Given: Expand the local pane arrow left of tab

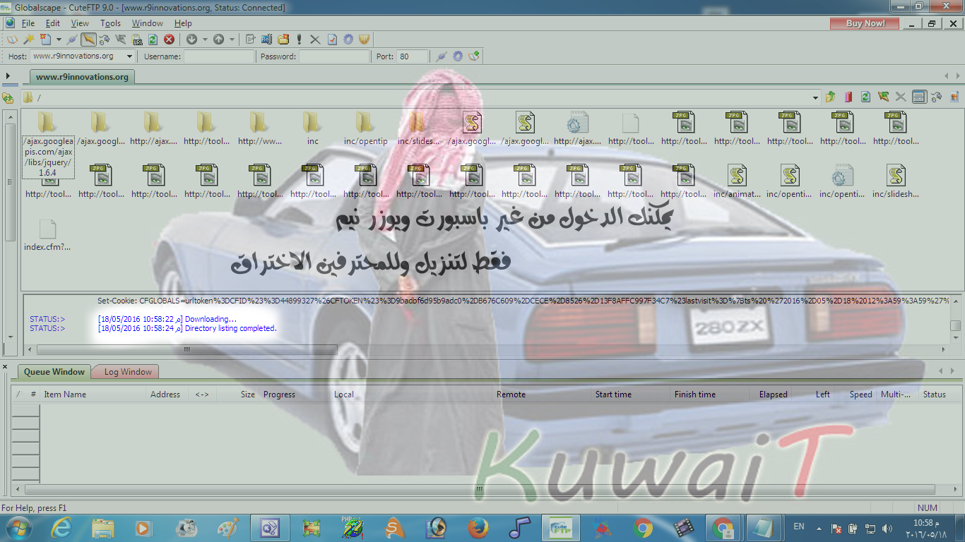Looking at the screenshot, I should click(x=8, y=76).
